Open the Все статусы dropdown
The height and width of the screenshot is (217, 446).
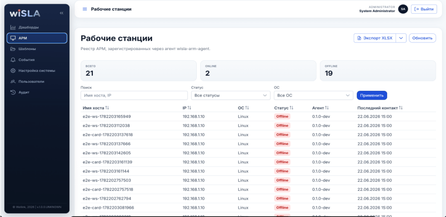coord(231,96)
